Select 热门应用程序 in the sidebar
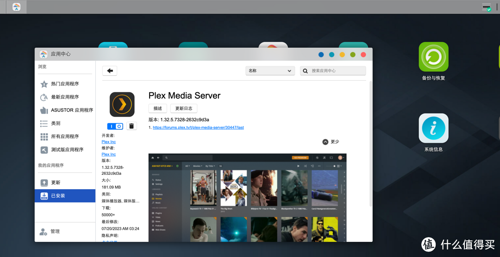Image resolution: width=500 pixels, height=257 pixels. 65,84
